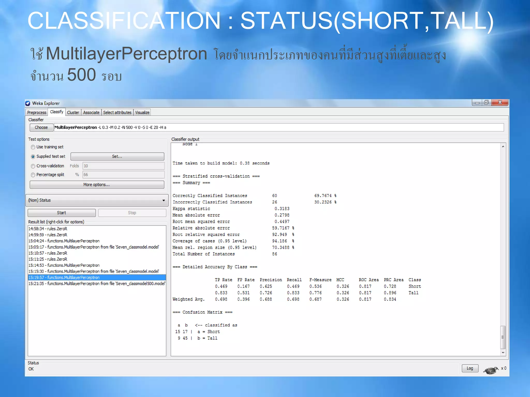Click the Incorrectly Classified Instances line
The width and height of the screenshot is (530, 397).
coord(255,202)
